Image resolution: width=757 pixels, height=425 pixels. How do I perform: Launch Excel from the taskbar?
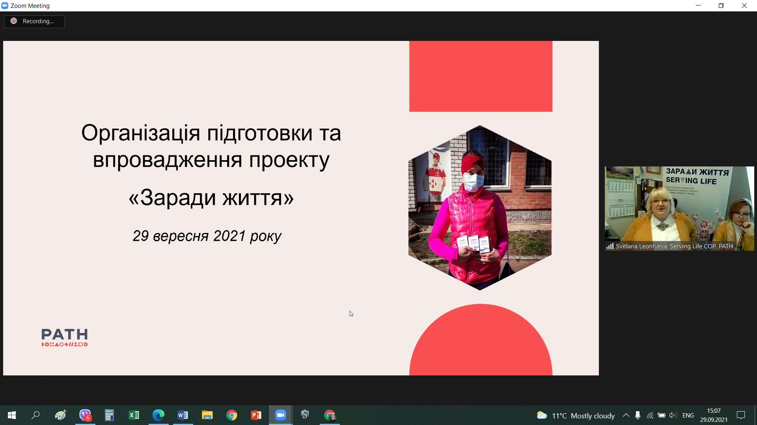click(x=134, y=415)
